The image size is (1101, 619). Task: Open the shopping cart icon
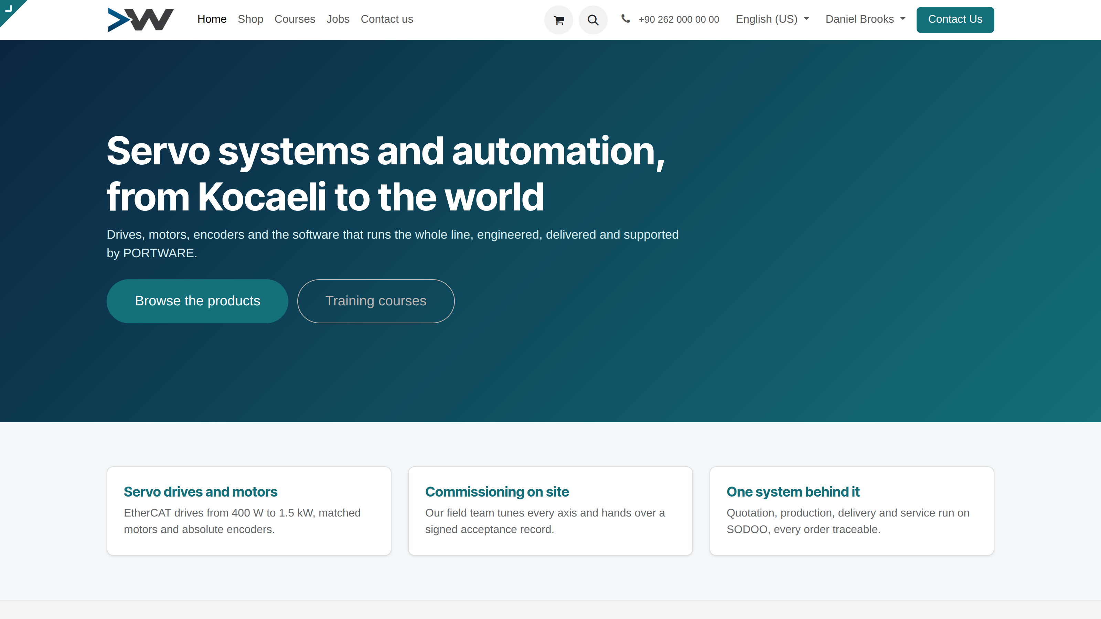[559, 20]
